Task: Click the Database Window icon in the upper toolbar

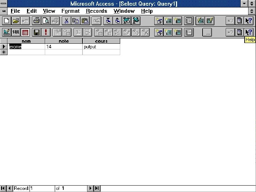Action: coord(189,21)
